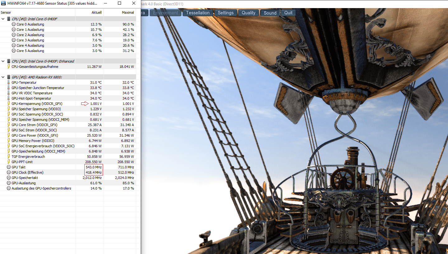The width and height of the screenshot is (448, 254).
Task: Select the GPU SoC Strom (VDDCR_SOC) row
Action: [x=68, y=130]
